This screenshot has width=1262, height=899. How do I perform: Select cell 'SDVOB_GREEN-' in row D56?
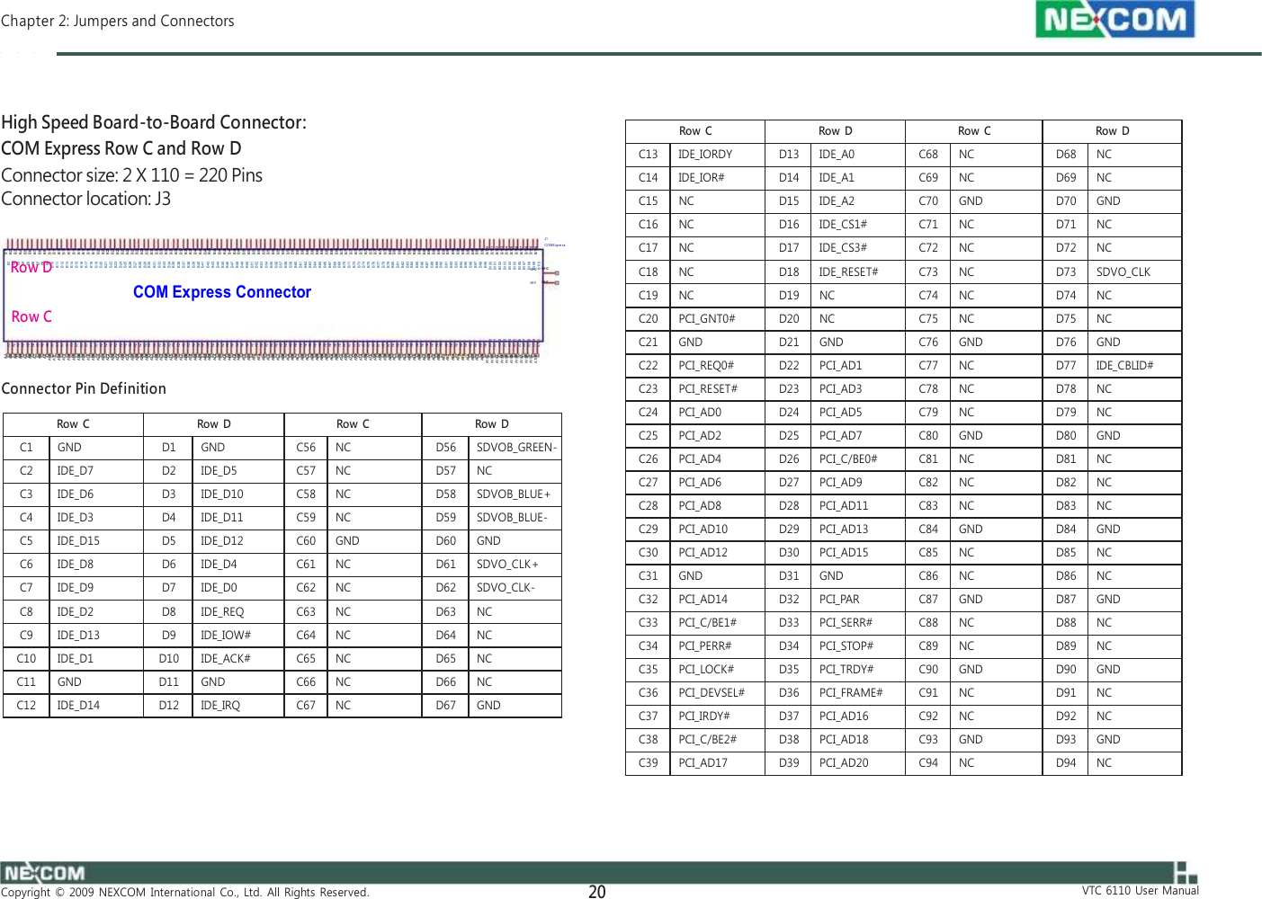point(517,448)
